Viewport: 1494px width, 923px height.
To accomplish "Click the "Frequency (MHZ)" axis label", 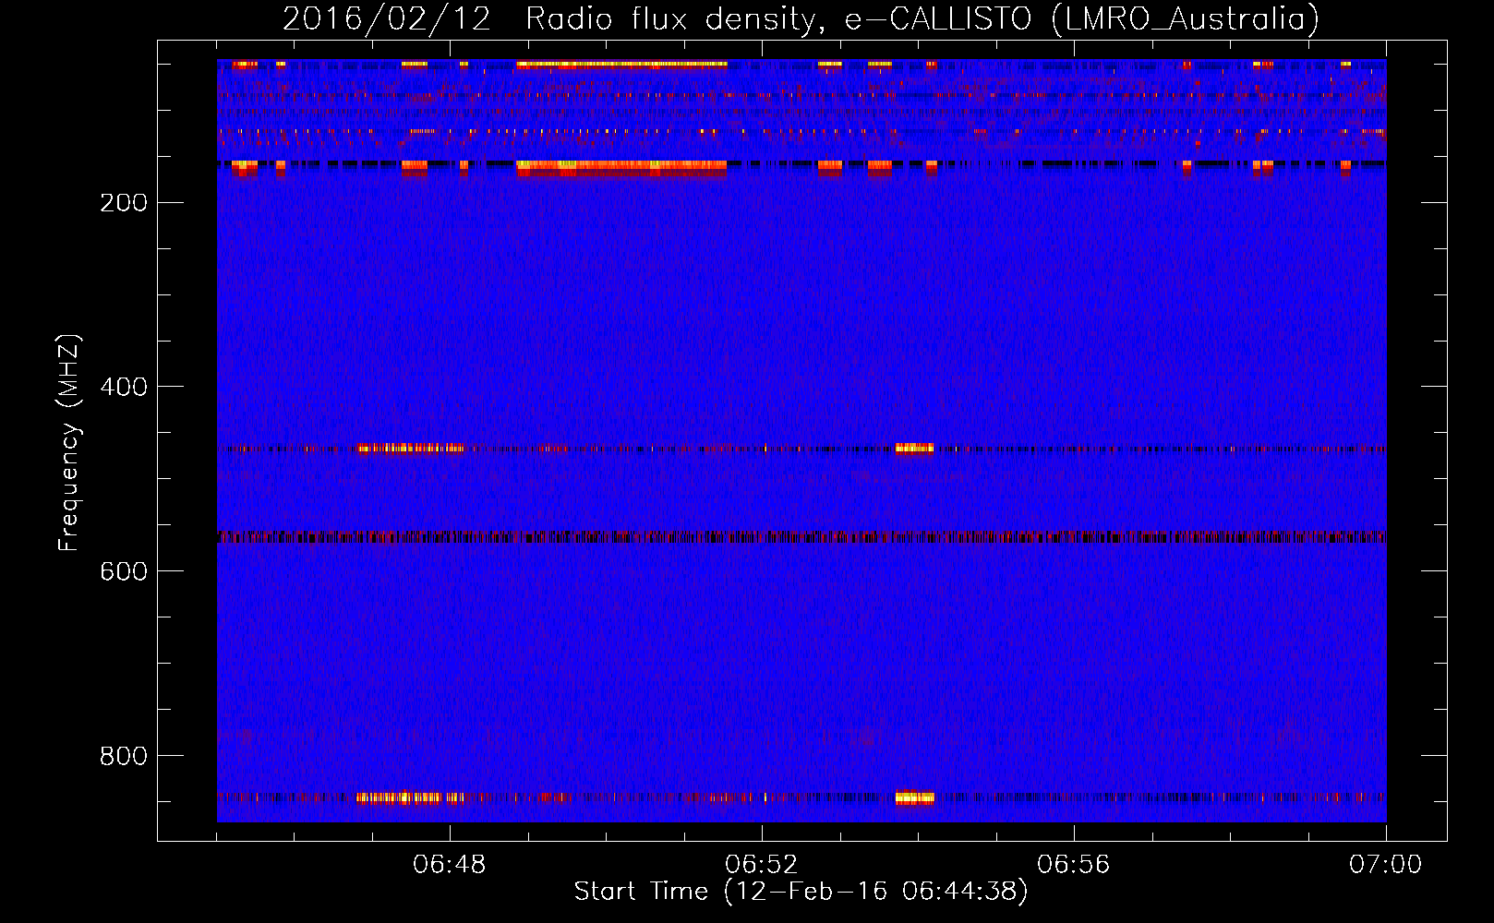I will [x=69, y=443].
